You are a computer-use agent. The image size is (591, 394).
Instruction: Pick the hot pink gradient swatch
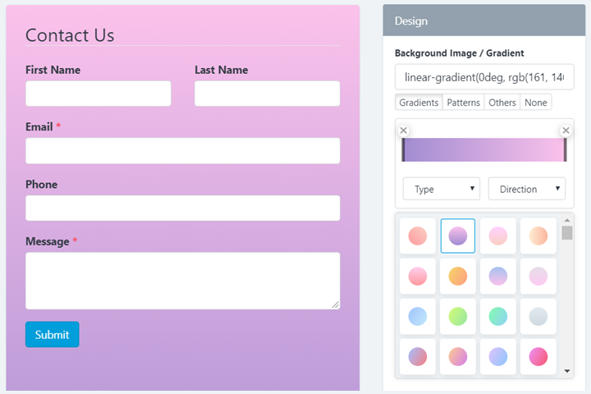coord(538,356)
